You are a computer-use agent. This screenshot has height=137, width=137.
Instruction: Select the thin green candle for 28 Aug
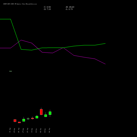click(28, 119)
